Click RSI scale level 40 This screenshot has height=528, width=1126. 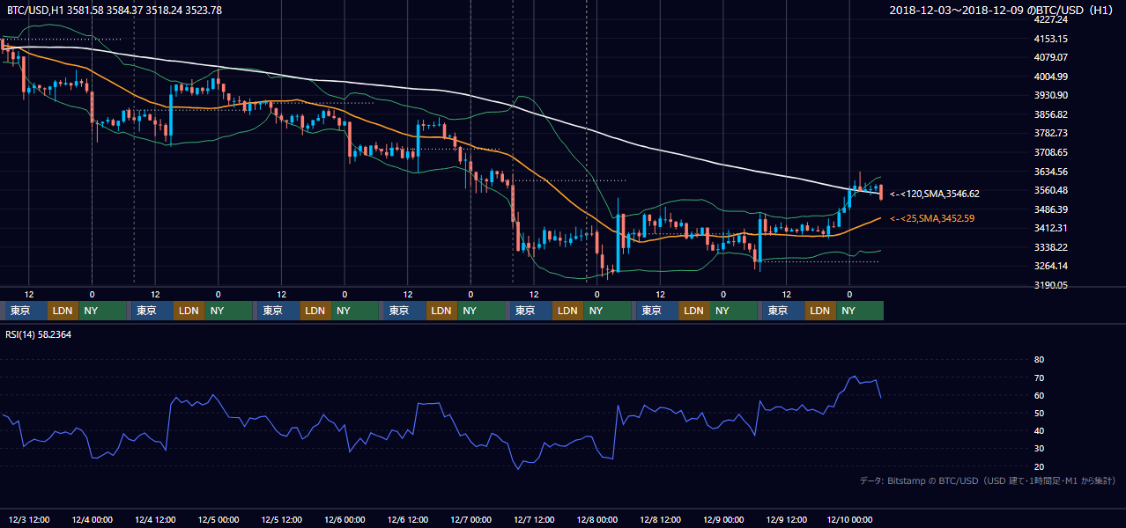click(1039, 430)
